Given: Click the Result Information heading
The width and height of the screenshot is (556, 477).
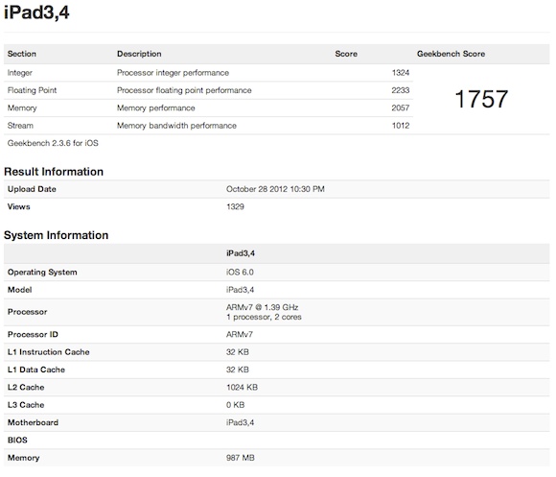Looking at the screenshot, I should coord(54,172).
